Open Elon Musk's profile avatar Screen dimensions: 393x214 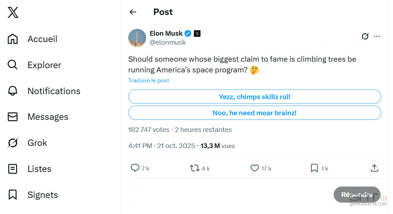pyautogui.click(x=137, y=38)
